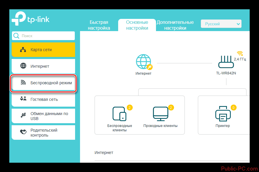Viewport: 259px width, 172px height.
Task: Click the Принтер printer icon
Action: point(223,114)
